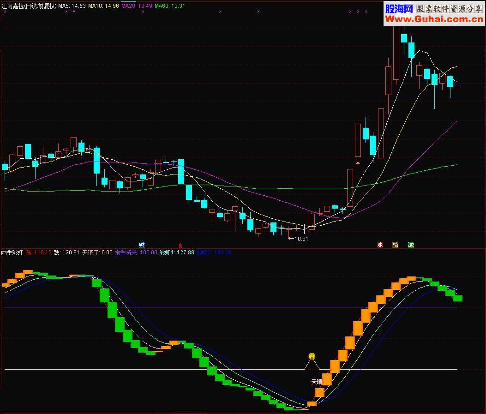Select the MA5: 14.53 indicator label
The height and width of the screenshot is (414, 486).
[x=72, y=6]
